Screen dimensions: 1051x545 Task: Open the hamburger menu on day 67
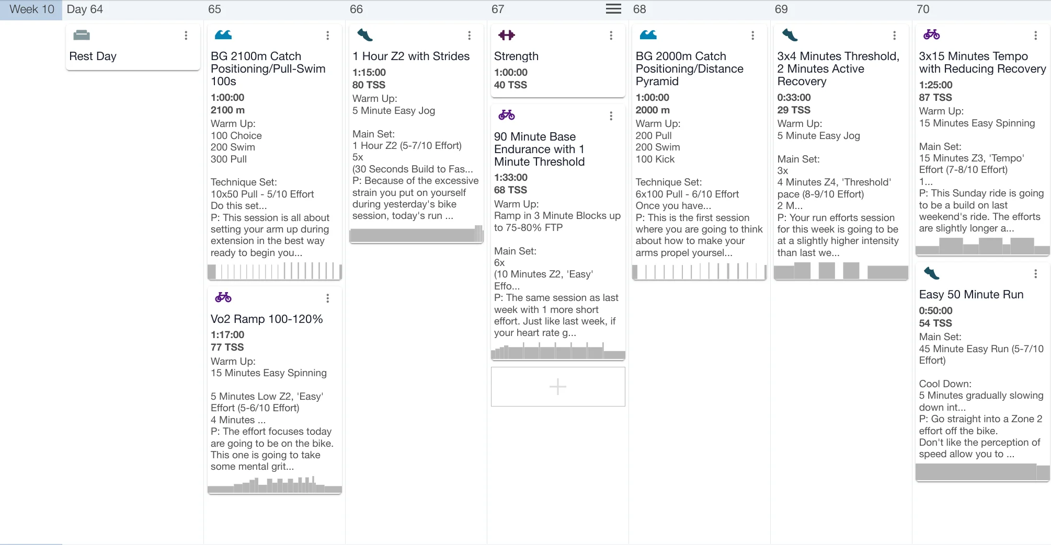pos(613,9)
